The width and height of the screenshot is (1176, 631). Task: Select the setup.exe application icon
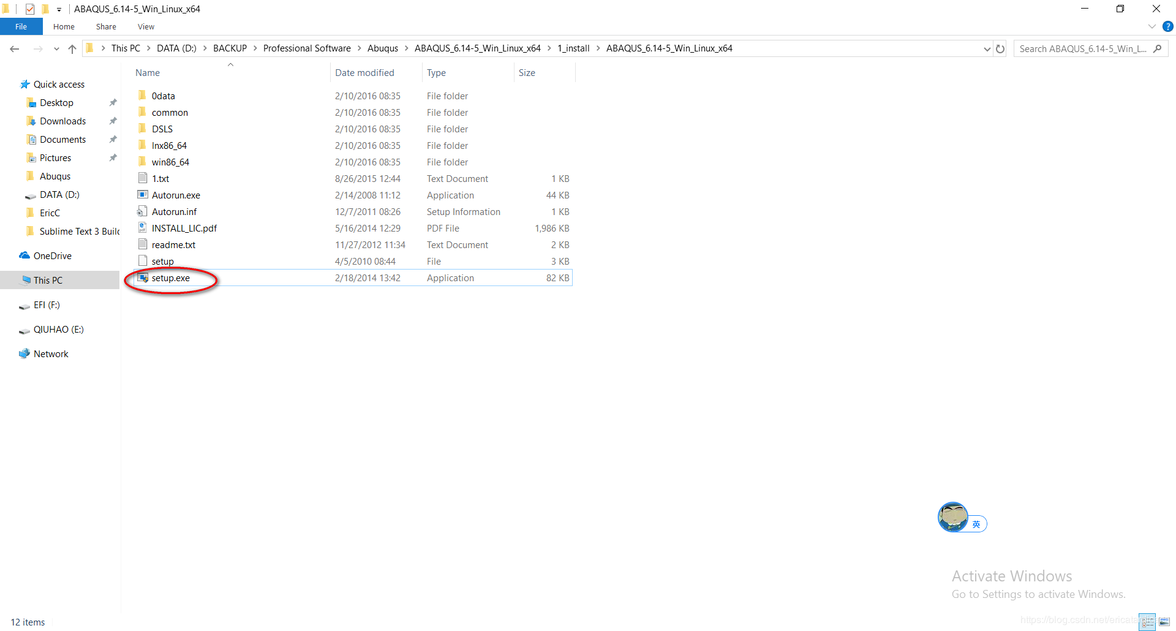[143, 278]
